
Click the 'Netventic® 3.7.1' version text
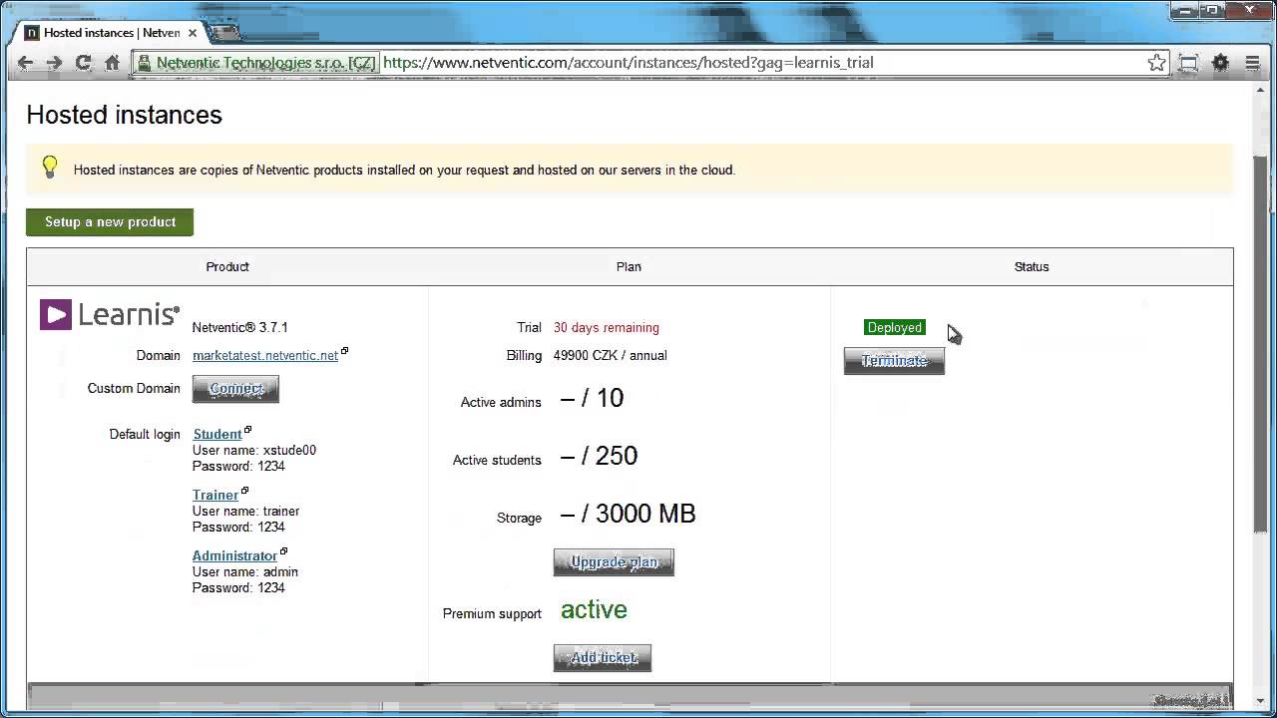(x=239, y=328)
